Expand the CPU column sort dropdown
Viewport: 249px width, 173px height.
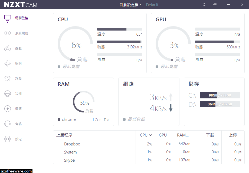pyautogui.click(x=146, y=135)
